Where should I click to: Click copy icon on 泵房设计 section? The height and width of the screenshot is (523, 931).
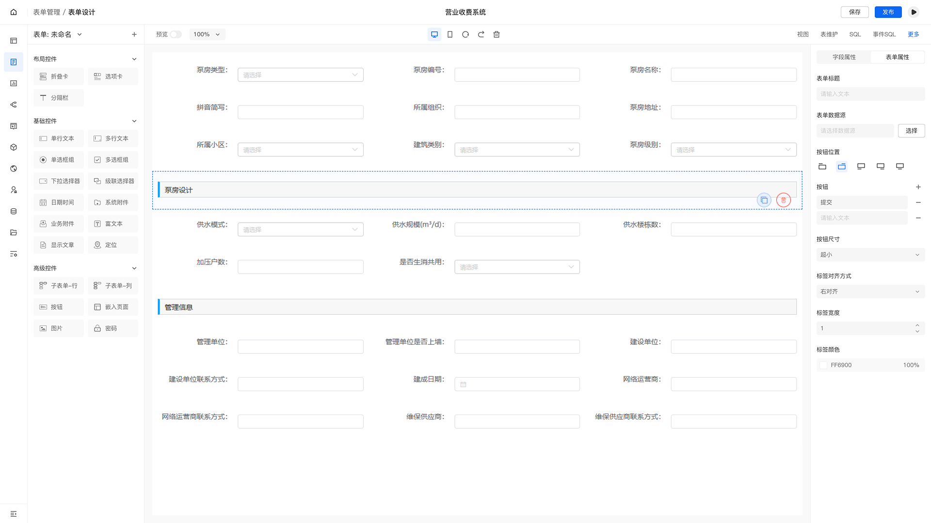click(x=764, y=200)
